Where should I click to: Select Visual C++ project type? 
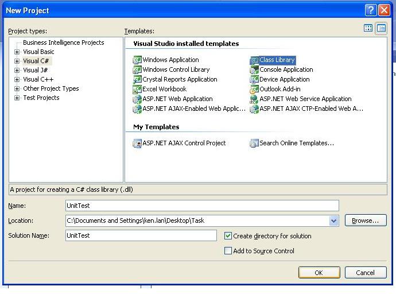pos(38,79)
